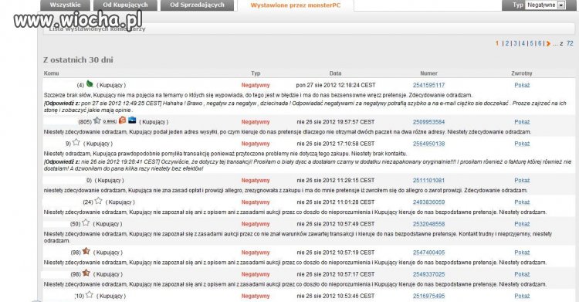Open auction number 2511101081

point(428,181)
